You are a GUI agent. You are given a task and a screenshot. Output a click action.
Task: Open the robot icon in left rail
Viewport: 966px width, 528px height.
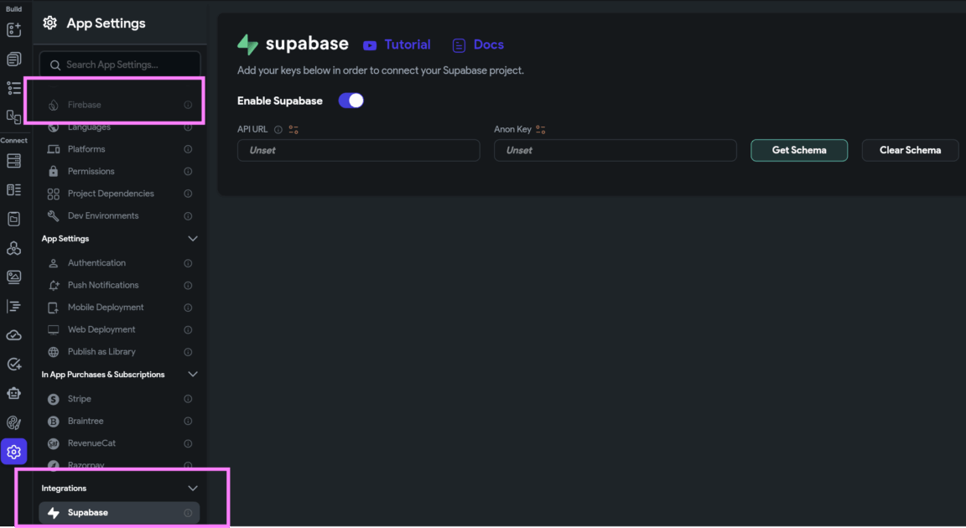click(13, 393)
